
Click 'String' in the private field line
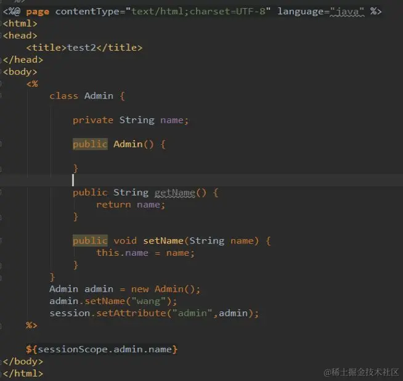137,120
